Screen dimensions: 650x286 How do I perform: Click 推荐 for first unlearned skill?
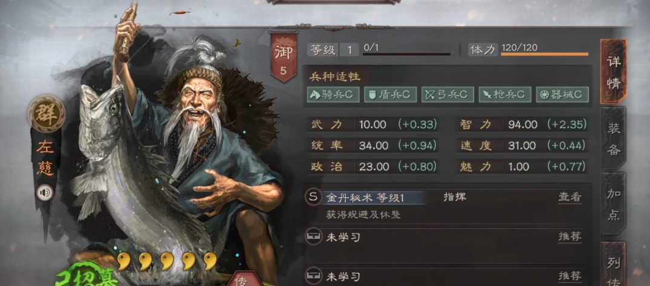pos(570,237)
